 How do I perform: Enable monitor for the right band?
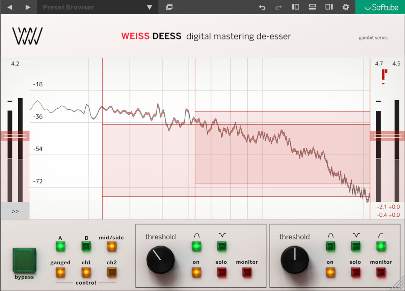click(x=381, y=272)
